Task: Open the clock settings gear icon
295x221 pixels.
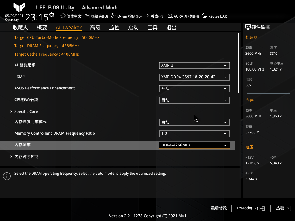Action: point(52,15)
